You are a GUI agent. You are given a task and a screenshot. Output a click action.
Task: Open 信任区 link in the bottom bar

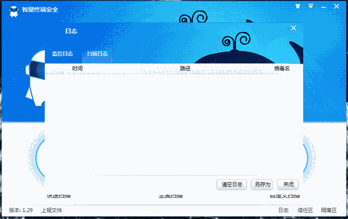pyautogui.click(x=305, y=210)
